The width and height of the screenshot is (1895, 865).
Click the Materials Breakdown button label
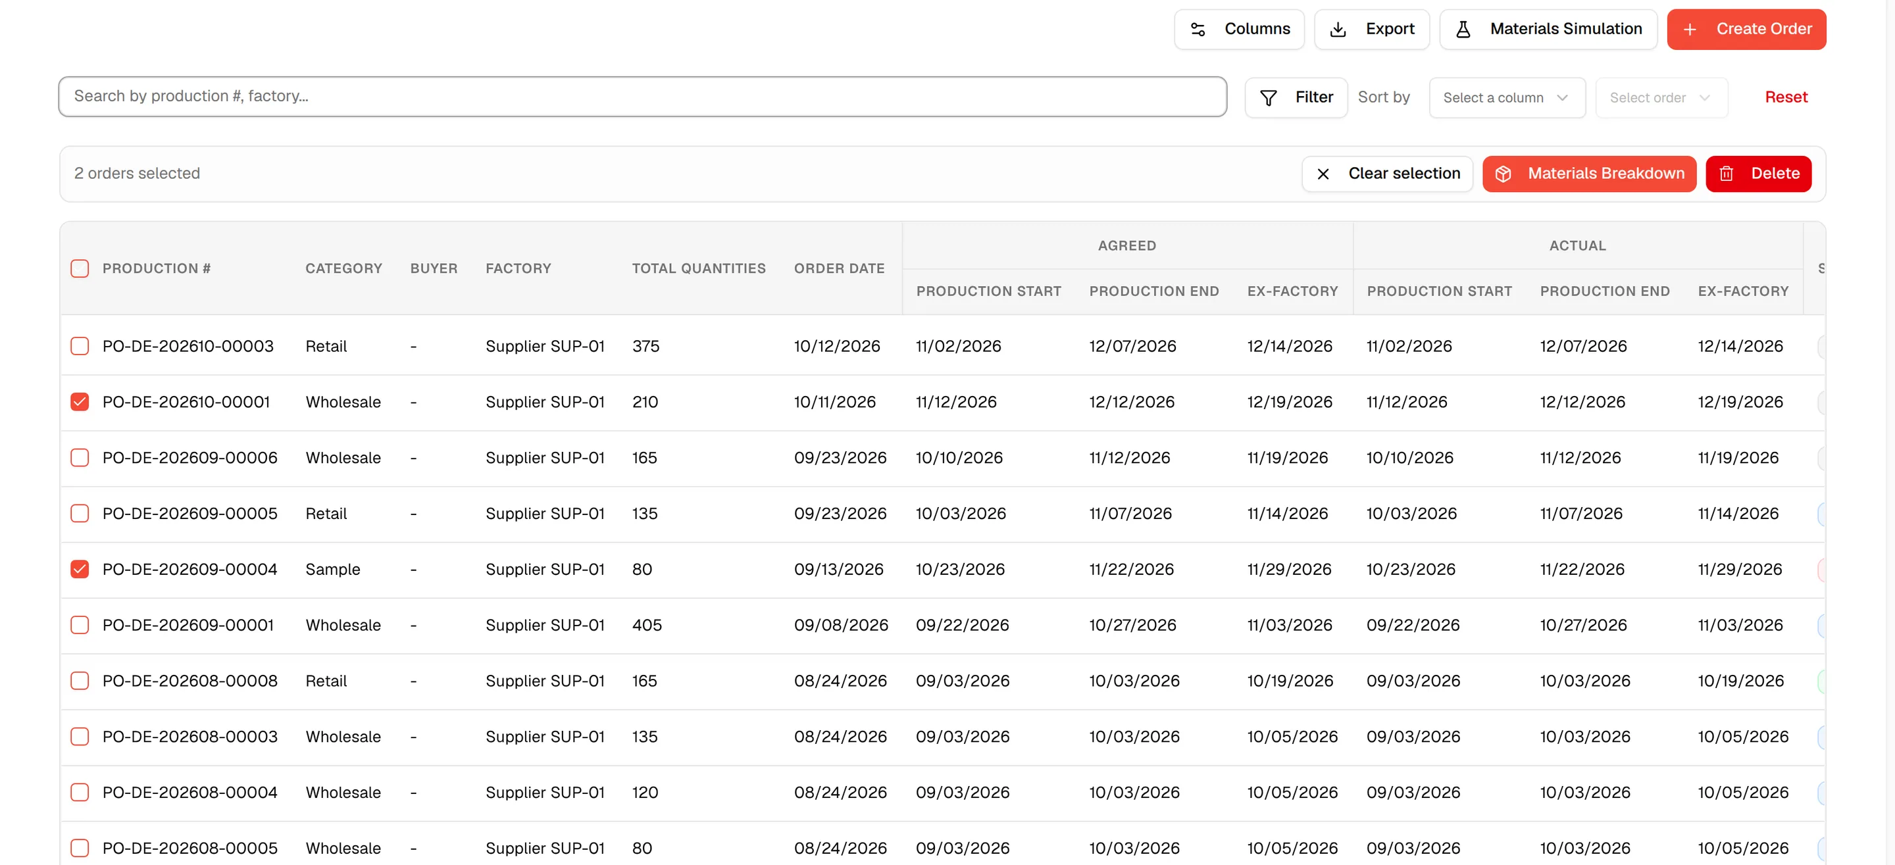(x=1606, y=174)
